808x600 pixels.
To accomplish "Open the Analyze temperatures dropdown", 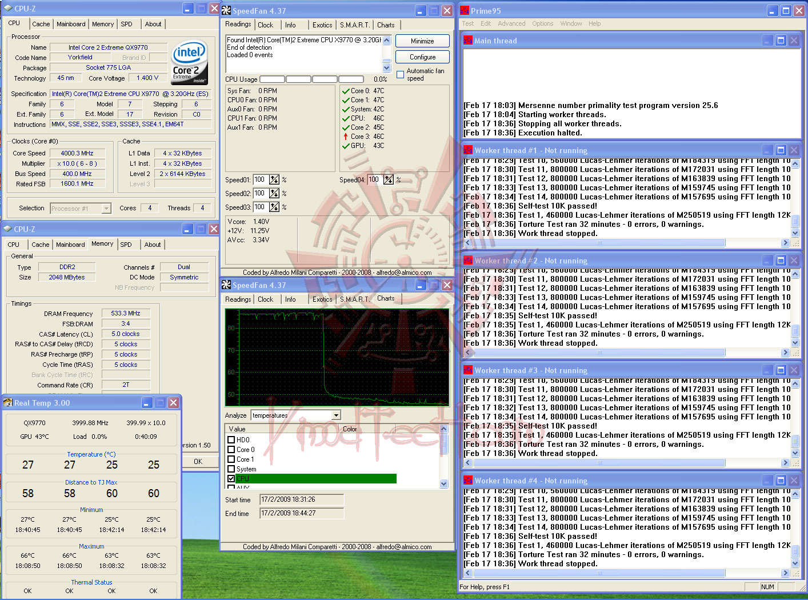I will point(336,415).
